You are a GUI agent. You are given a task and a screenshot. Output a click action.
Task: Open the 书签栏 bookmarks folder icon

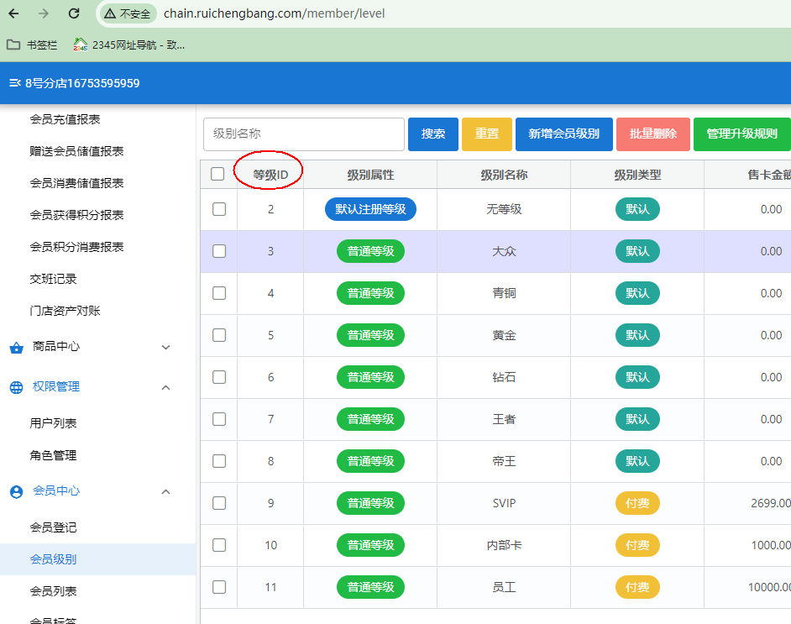[x=13, y=45]
